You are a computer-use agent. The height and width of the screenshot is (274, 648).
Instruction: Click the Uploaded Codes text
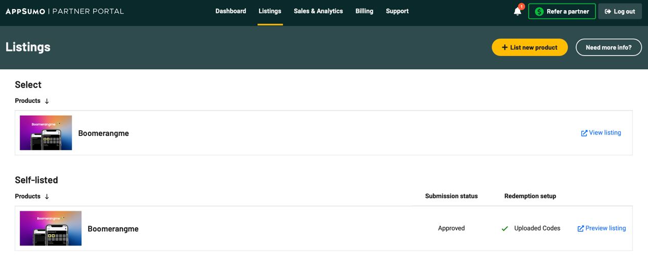(537, 229)
